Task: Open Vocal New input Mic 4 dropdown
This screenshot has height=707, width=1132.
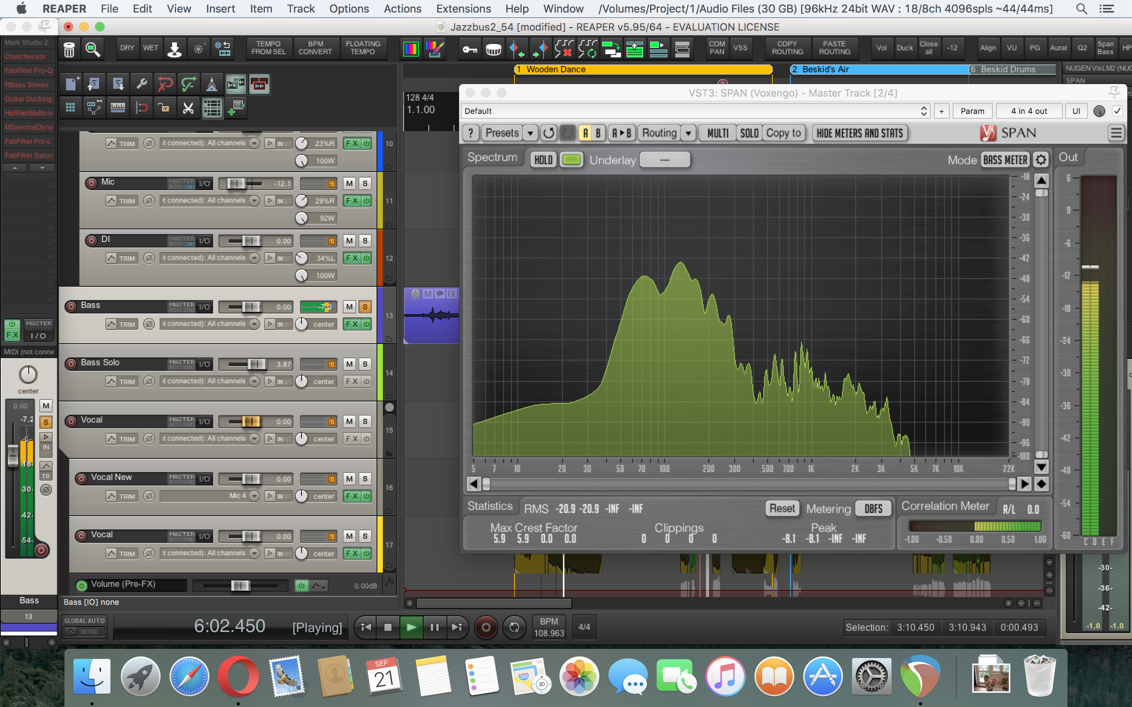Action: point(254,496)
